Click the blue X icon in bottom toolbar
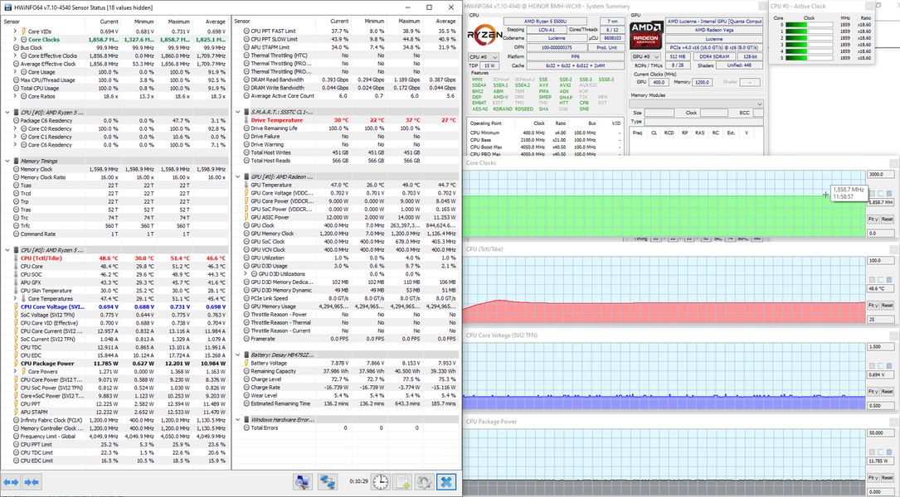 [446, 481]
